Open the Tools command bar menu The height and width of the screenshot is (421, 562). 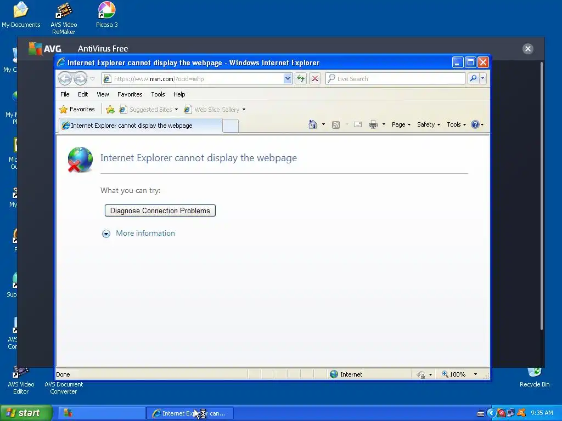(x=456, y=124)
